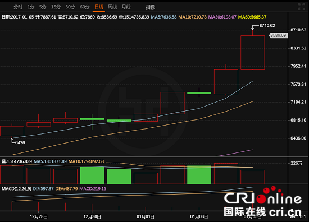This screenshot has width=309, height=222.
Task: Click the green 12月30日 volume bar
Action: click(x=92, y=175)
